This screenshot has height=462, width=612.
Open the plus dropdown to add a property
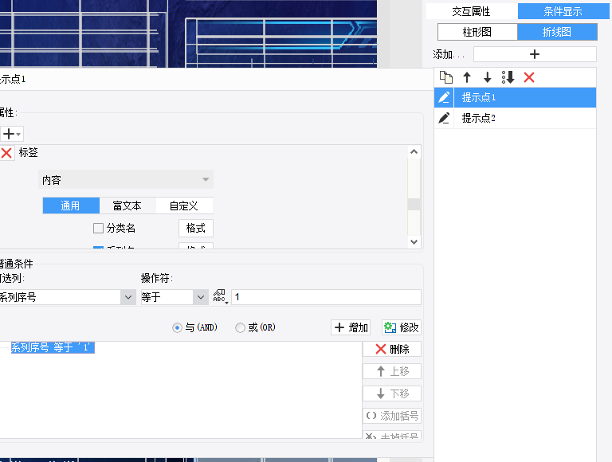pos(11,134)
